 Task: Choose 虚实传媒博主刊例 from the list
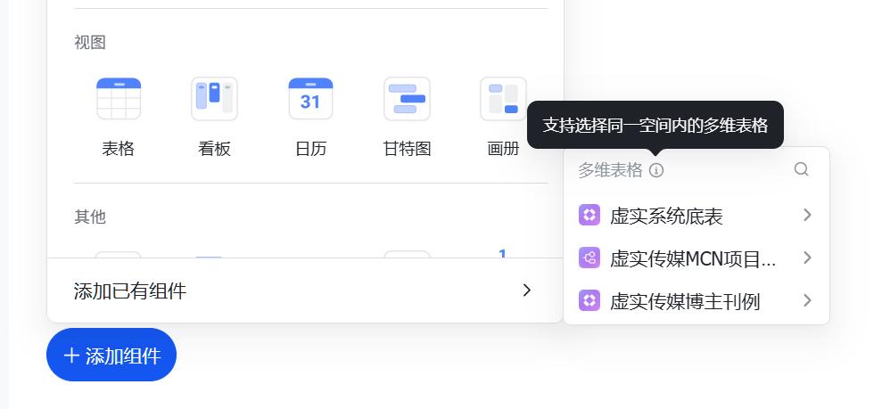coord(697,300)
